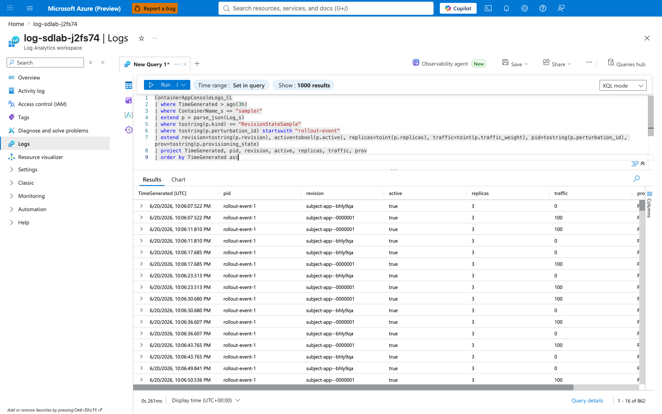
Task: Open the tables schema panel icon
Action: click(129, 85)
